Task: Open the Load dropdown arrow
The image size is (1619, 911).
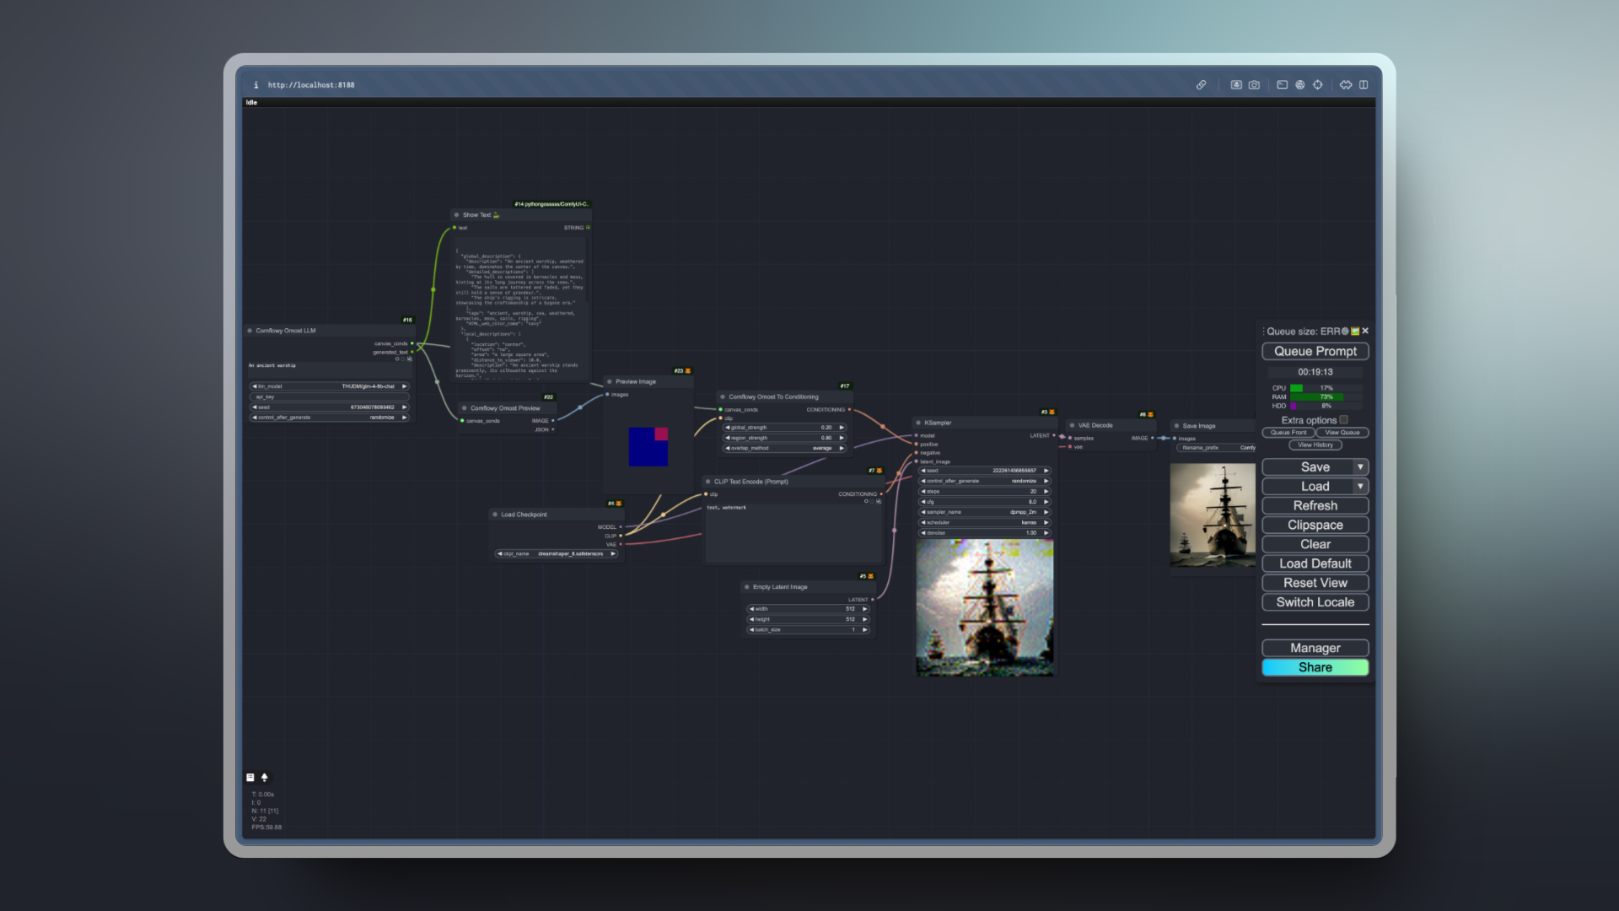Action: click(x=1360, y=487)
